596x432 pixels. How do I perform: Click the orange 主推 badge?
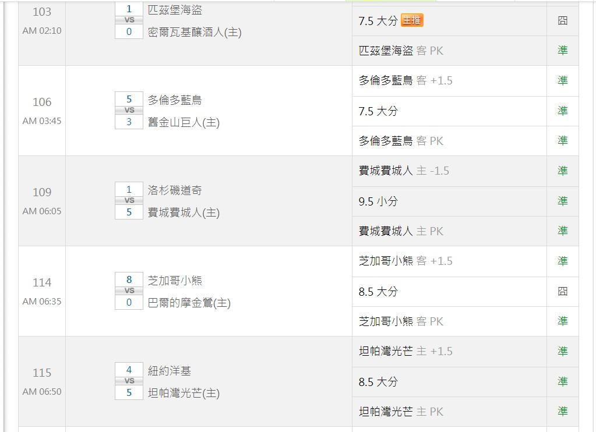412,20
